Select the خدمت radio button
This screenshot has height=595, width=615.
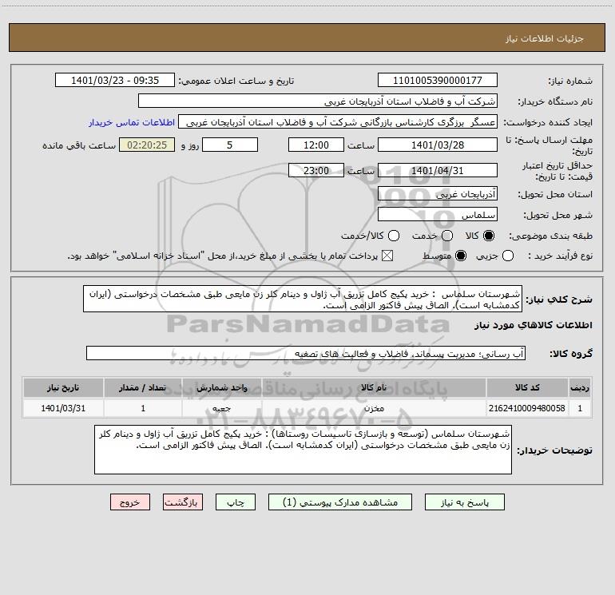point(447,236)
